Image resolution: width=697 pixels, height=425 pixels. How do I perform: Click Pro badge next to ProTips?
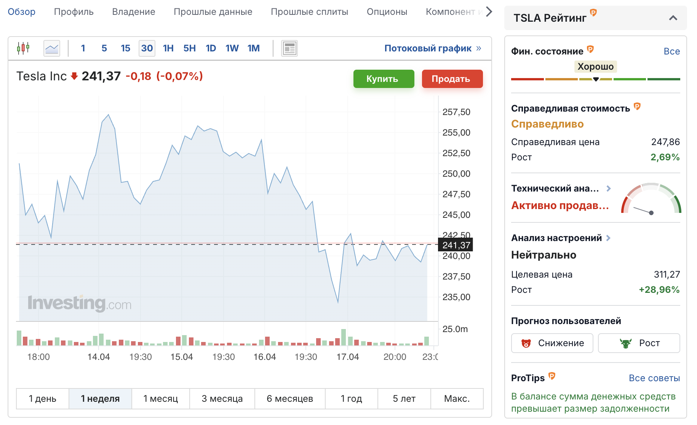click(x=552, y=376)
